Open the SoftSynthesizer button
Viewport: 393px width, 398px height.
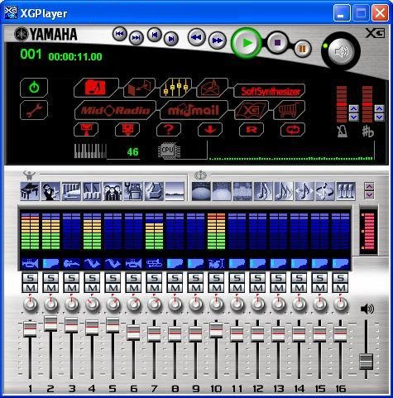[x=270, y=91]
